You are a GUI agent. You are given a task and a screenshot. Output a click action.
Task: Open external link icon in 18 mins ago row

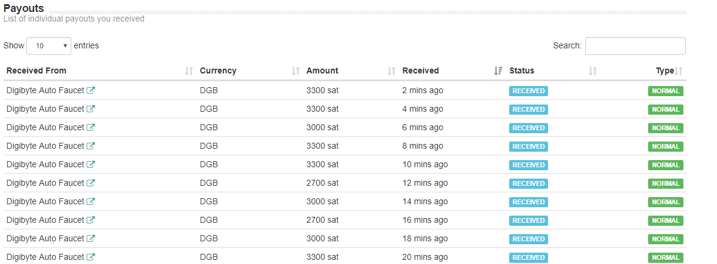(91, 238)
